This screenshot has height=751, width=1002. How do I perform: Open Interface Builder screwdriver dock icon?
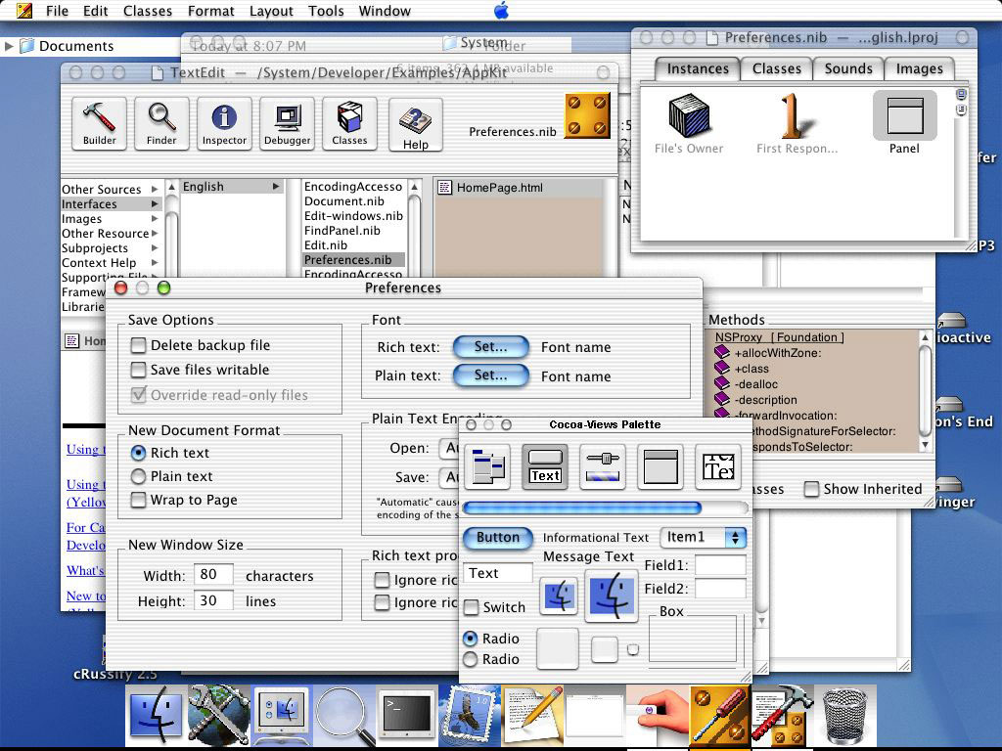pyautogui.click(x=719, y=716)
